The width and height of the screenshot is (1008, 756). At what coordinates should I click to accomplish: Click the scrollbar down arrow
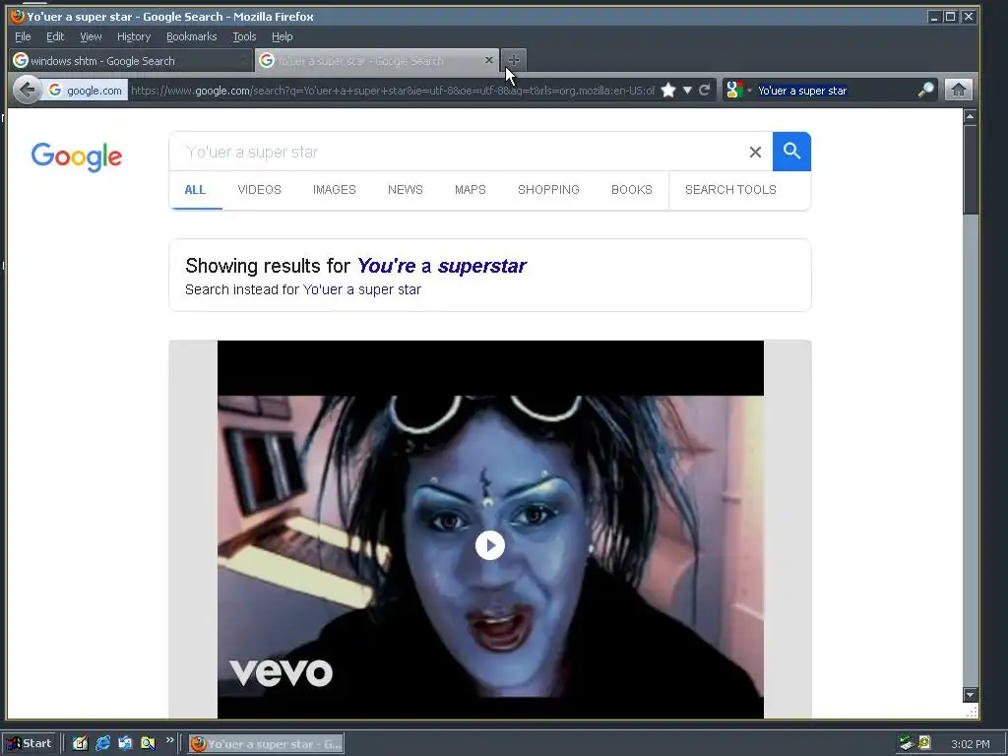point(970,694)
